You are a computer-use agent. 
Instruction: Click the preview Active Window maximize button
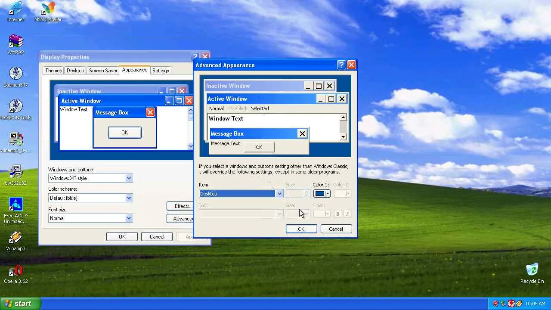(331, 99)
